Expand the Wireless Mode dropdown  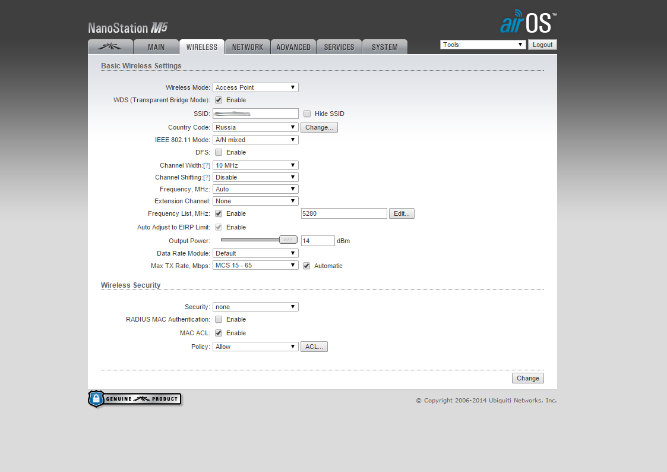click(x=255, y=87)
